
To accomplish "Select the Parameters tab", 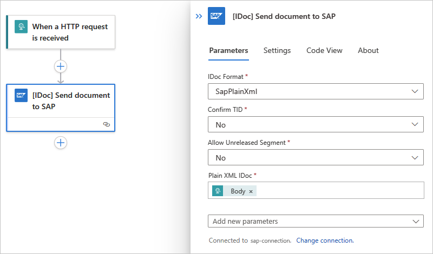I will (x=228, y=50).
